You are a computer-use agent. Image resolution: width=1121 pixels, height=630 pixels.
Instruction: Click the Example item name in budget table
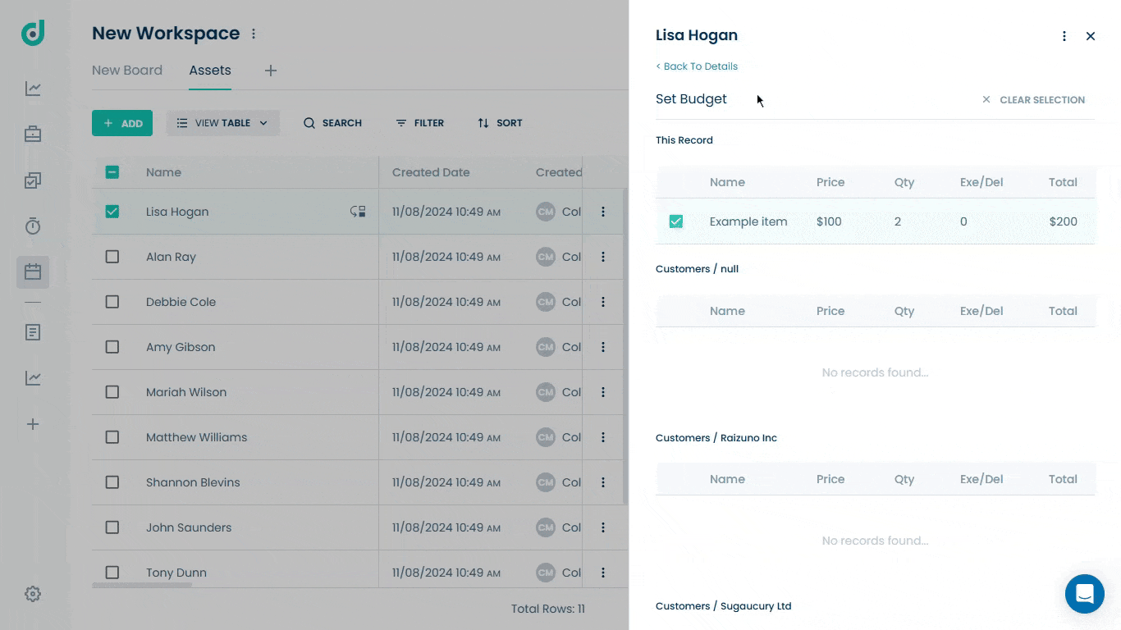(x=748, y=221)
